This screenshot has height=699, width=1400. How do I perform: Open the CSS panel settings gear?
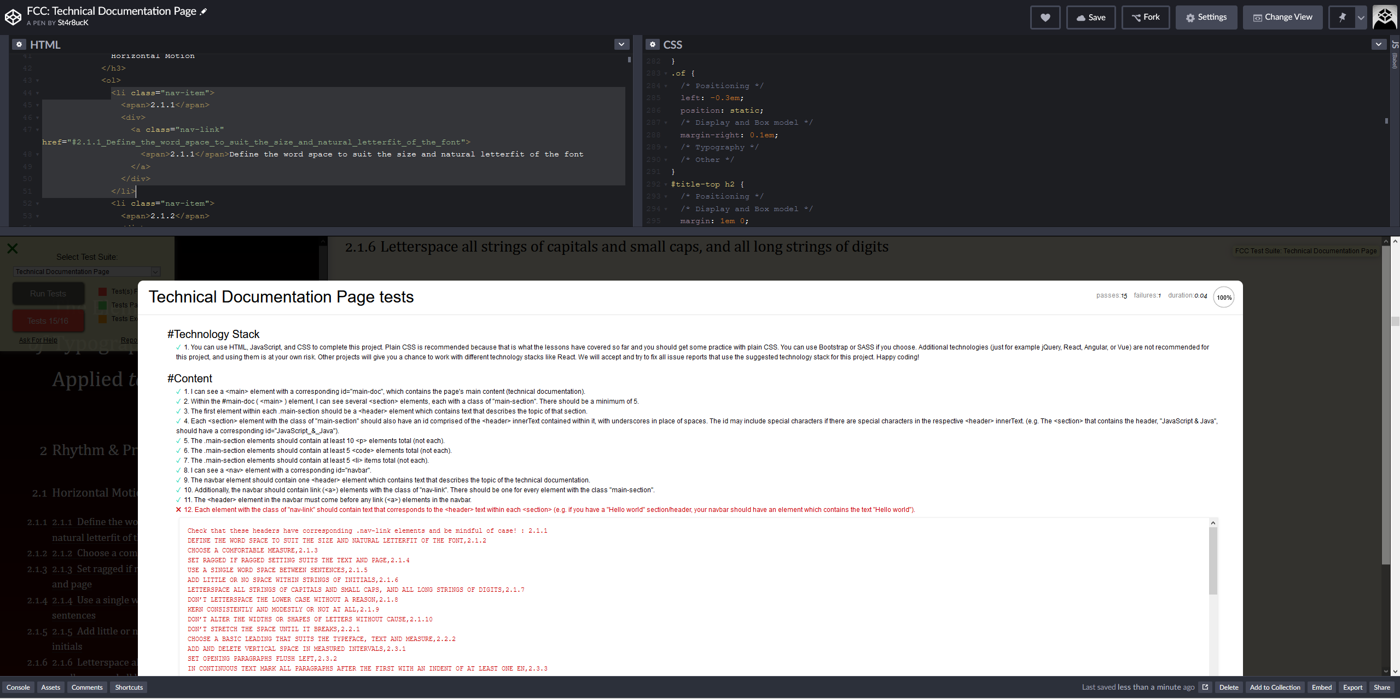click(x=652, y=44)
